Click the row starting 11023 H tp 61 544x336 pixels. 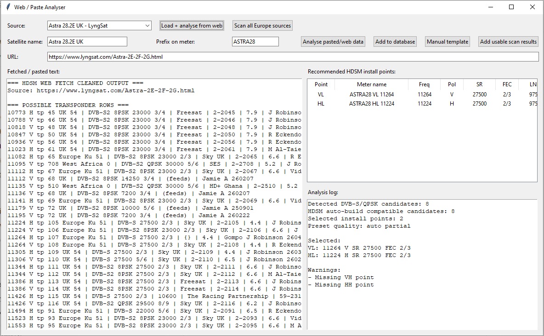click(x=154, y=150)
